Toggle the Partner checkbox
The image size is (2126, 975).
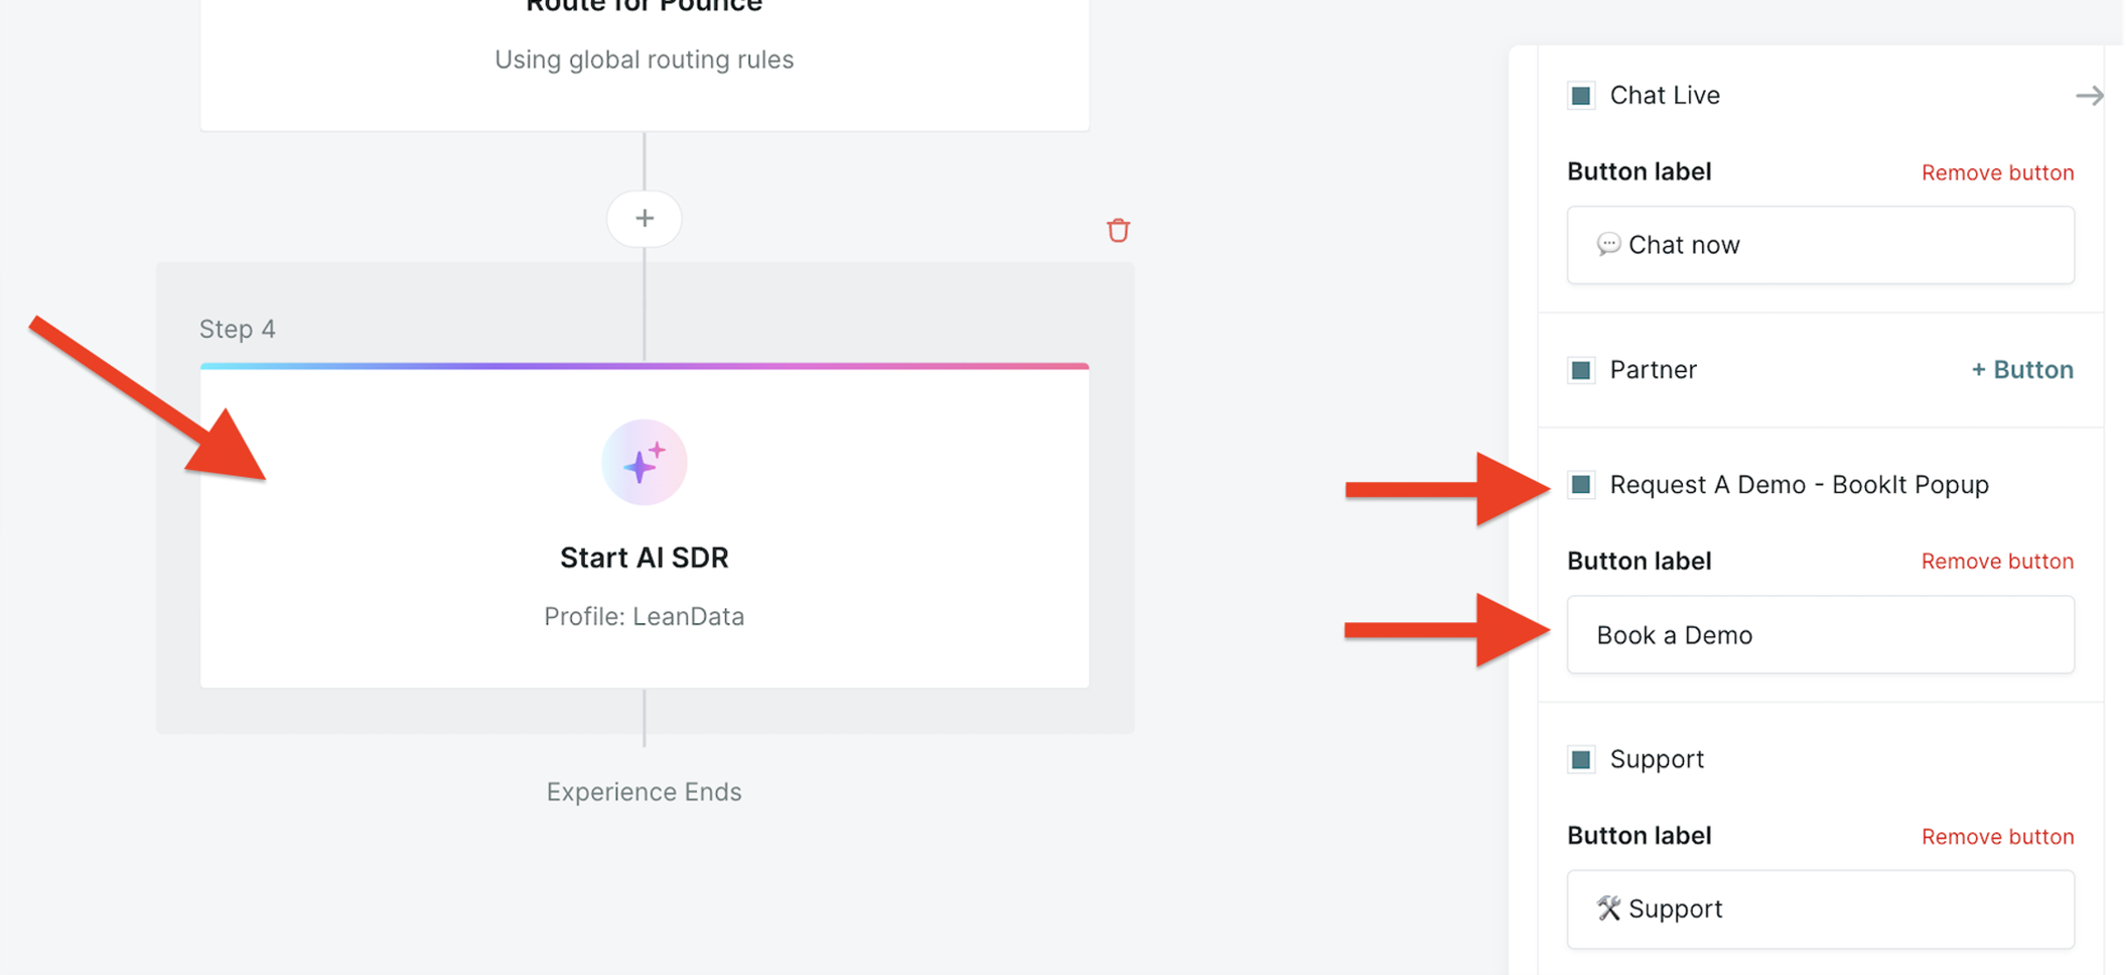(x=1581, y=370)
